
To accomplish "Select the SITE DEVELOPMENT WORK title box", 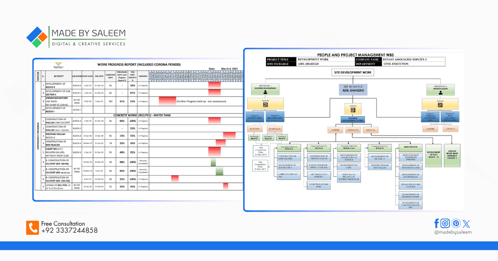I will 353,73.
